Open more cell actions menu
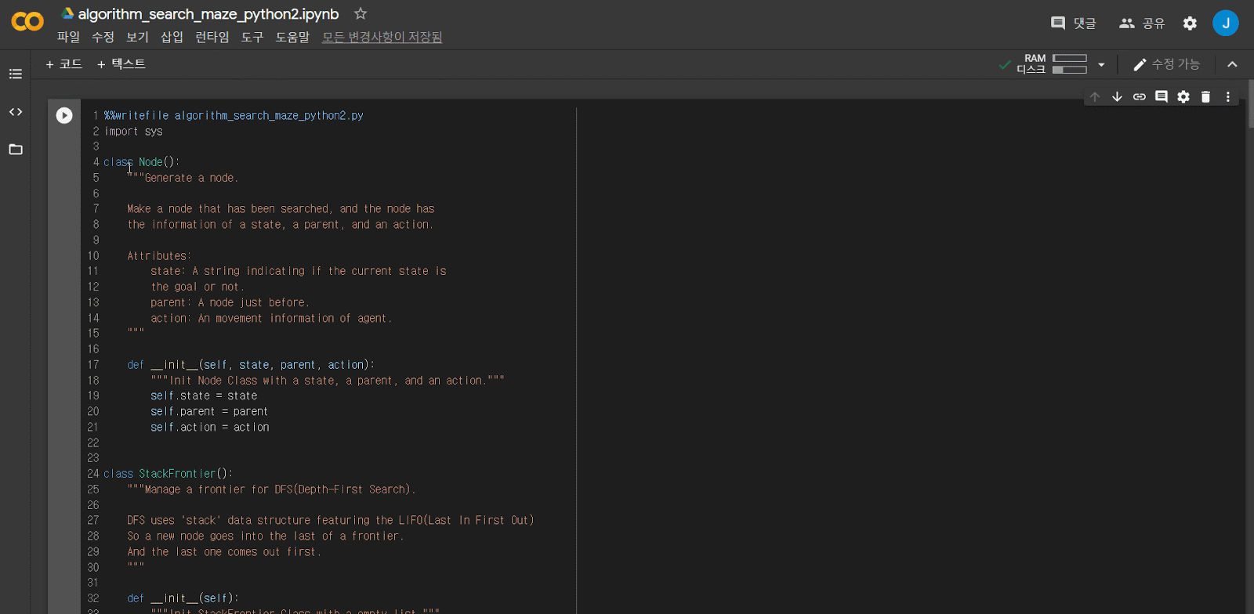 (1228, 96)
